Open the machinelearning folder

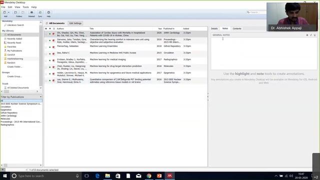coord(15,59)
